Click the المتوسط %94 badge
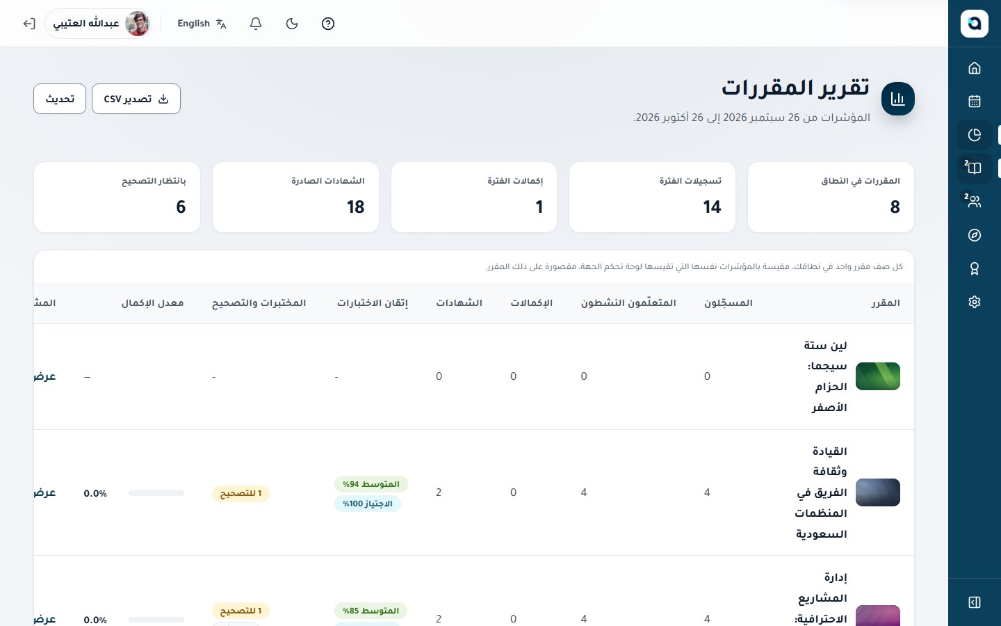 coord(371,484)
